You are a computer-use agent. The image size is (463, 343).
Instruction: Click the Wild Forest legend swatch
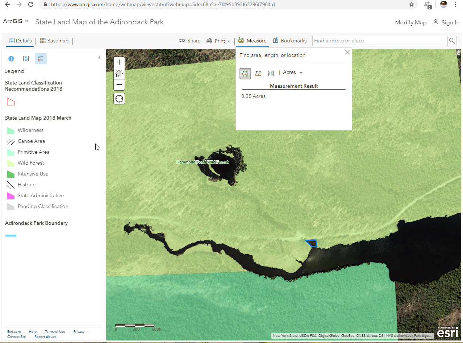[x=11, y=163]
